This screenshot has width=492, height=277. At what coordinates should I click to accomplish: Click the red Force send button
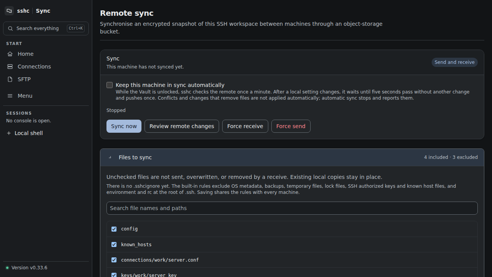tap(291, 126)
